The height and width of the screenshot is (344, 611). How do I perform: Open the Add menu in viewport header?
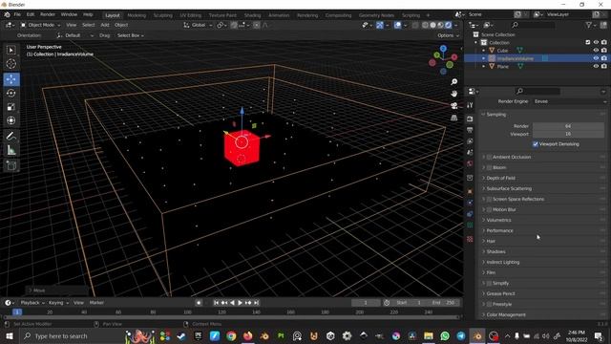pos(105,25)
